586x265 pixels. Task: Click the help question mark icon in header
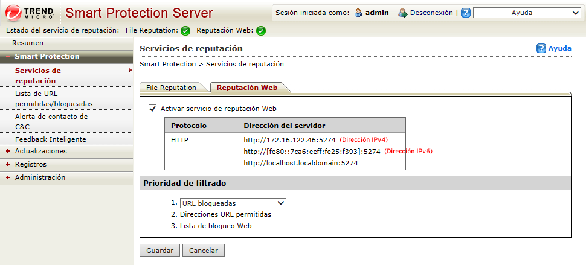[465, 13]
